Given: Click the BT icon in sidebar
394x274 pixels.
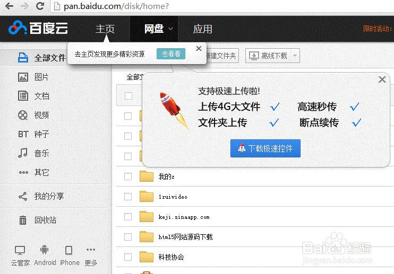Looking at the screenshot, I should pos(23,135).
